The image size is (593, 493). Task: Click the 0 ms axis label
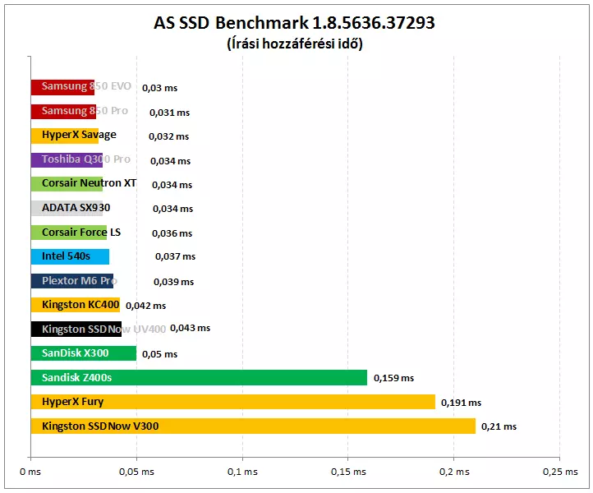click(30, 472)
